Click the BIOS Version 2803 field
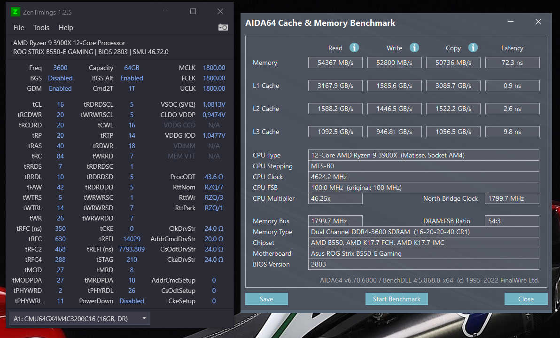 coord(424,264)
